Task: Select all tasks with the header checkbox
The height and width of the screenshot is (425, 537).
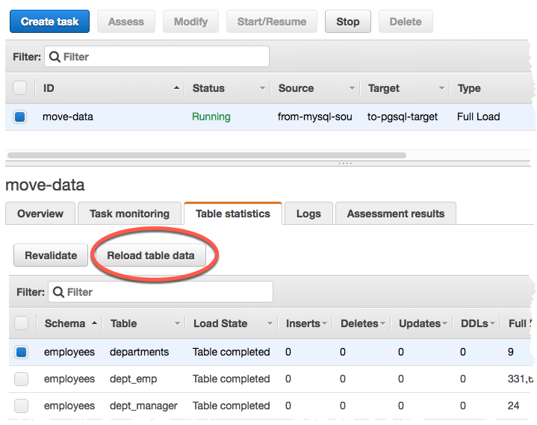Action: pyautogui.click(x=20, y=88)
